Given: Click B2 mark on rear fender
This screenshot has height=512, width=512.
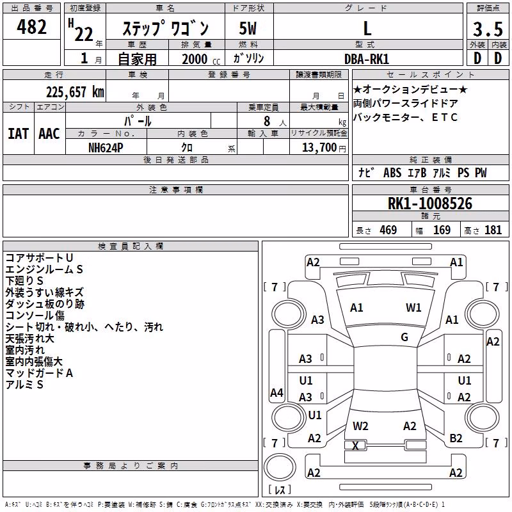Looking at the screenshot, I should tap(456, 438).
